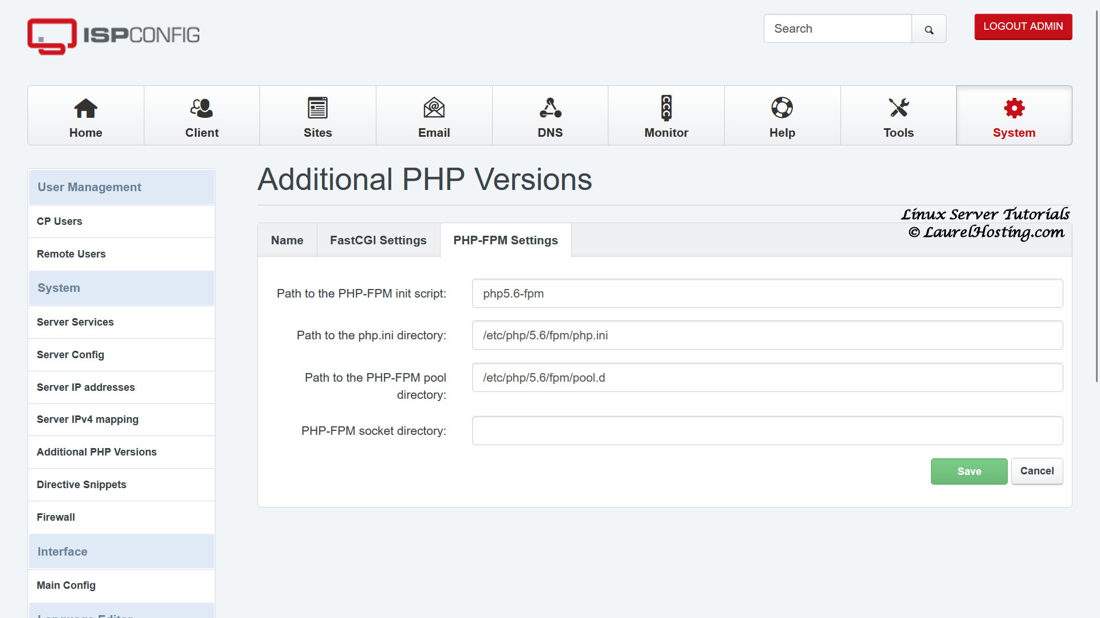Select the PHP-FPM Settings tab

[x=505, y=240]
